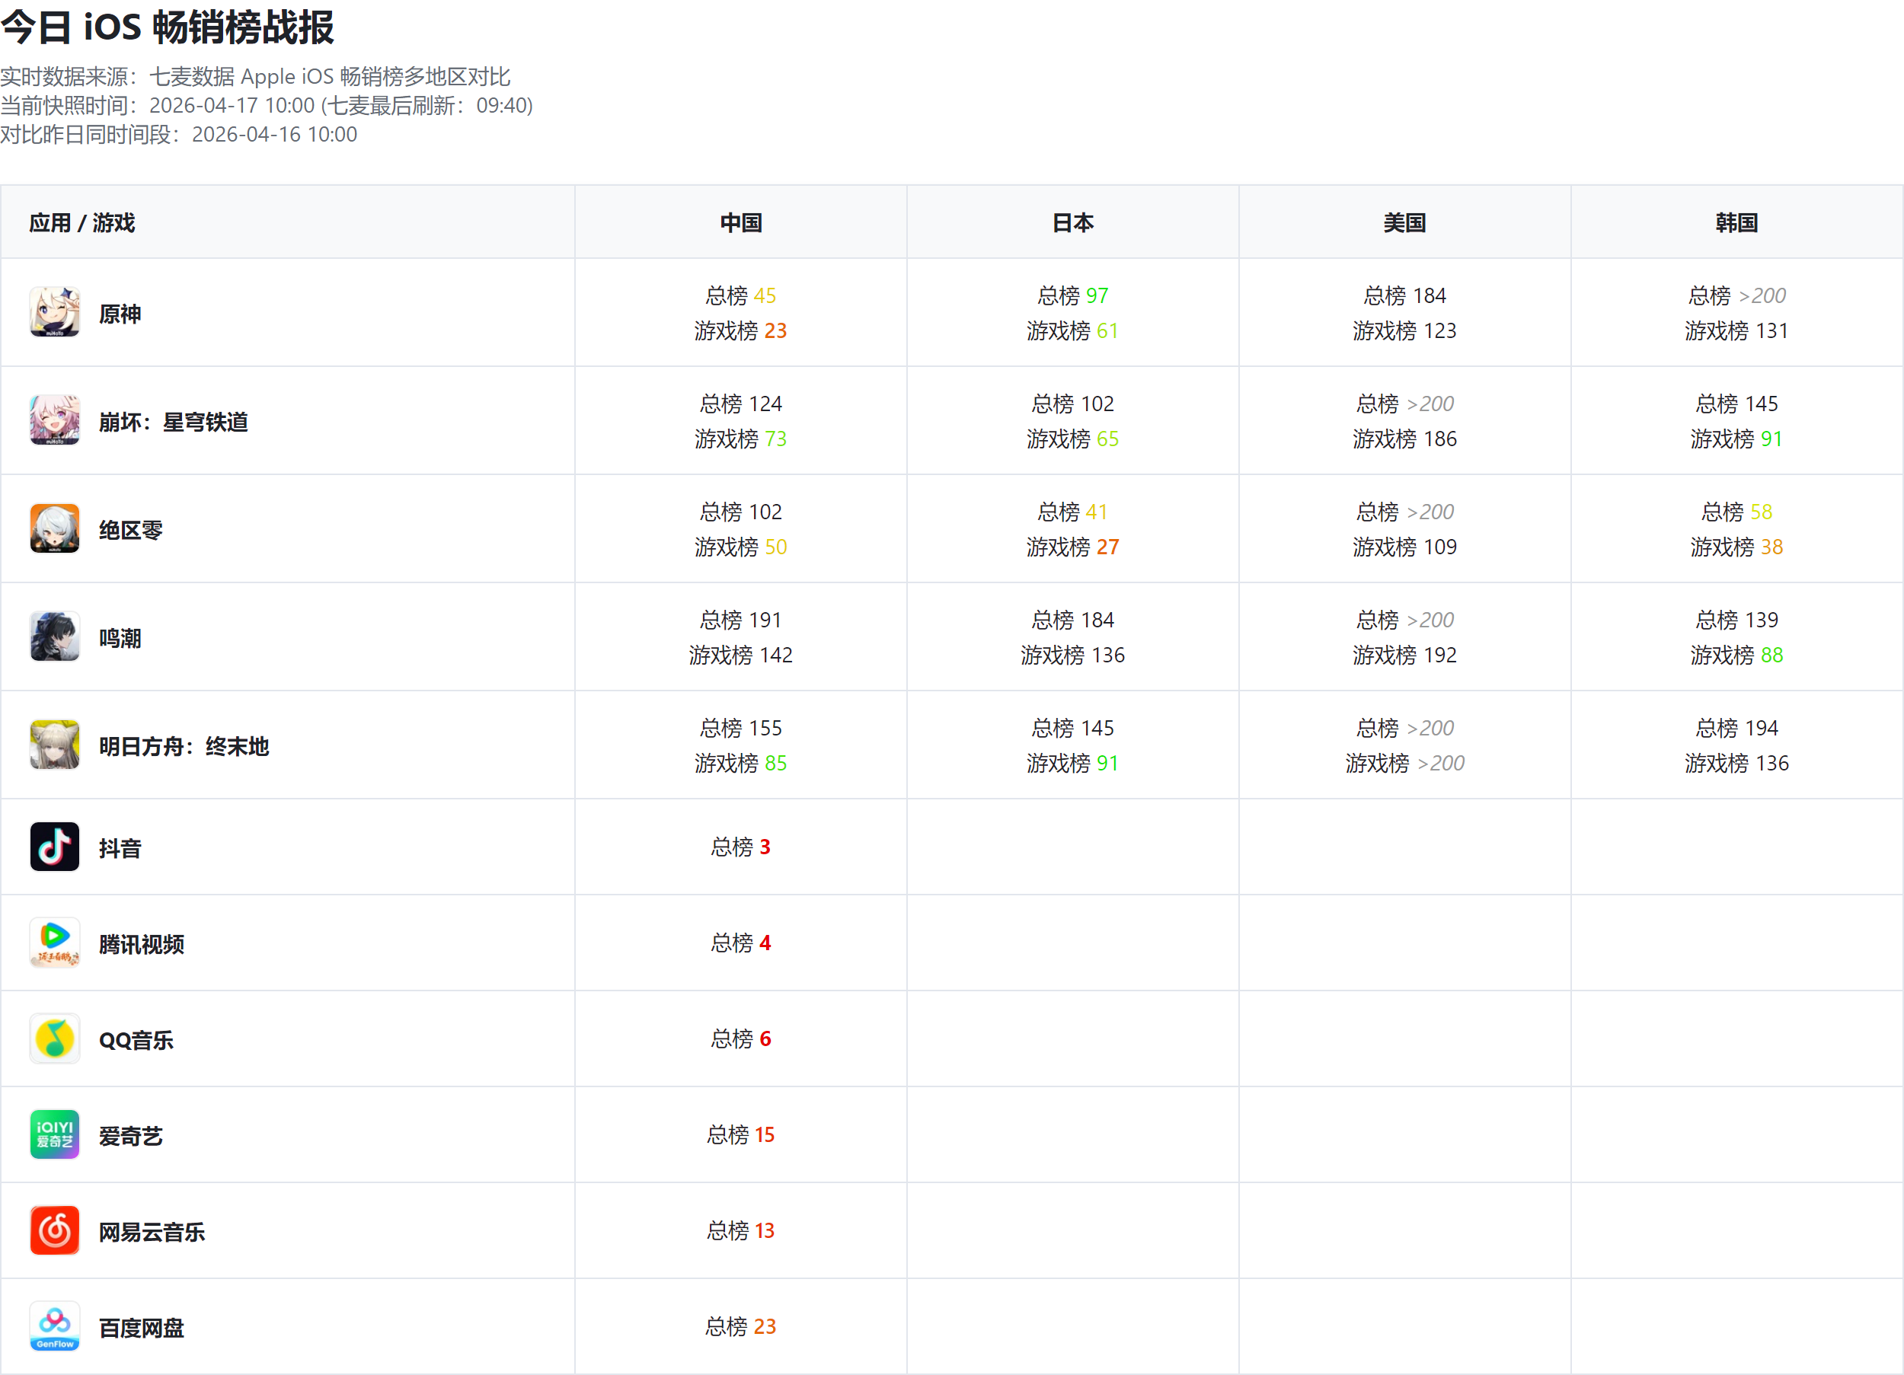This screenshot has width=1904, height=1375.
Task: Click the 百度网盘 app icon
Action: tap(55, 1326)
